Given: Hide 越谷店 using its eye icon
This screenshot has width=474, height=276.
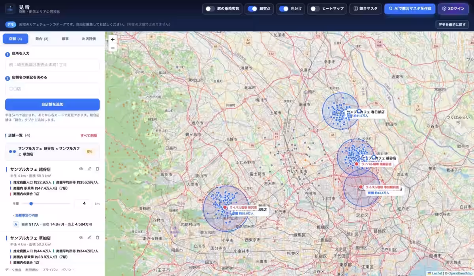Looking at the screenshot, I should coord(81,169).
